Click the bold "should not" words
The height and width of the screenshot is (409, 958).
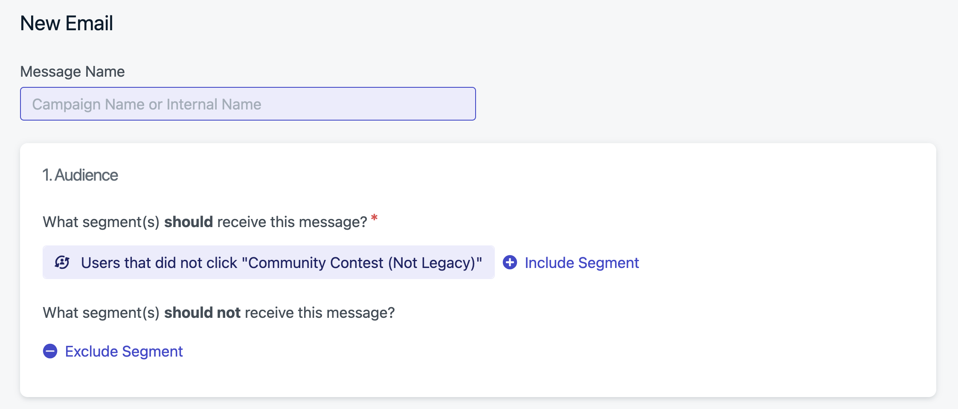[203, 313]
